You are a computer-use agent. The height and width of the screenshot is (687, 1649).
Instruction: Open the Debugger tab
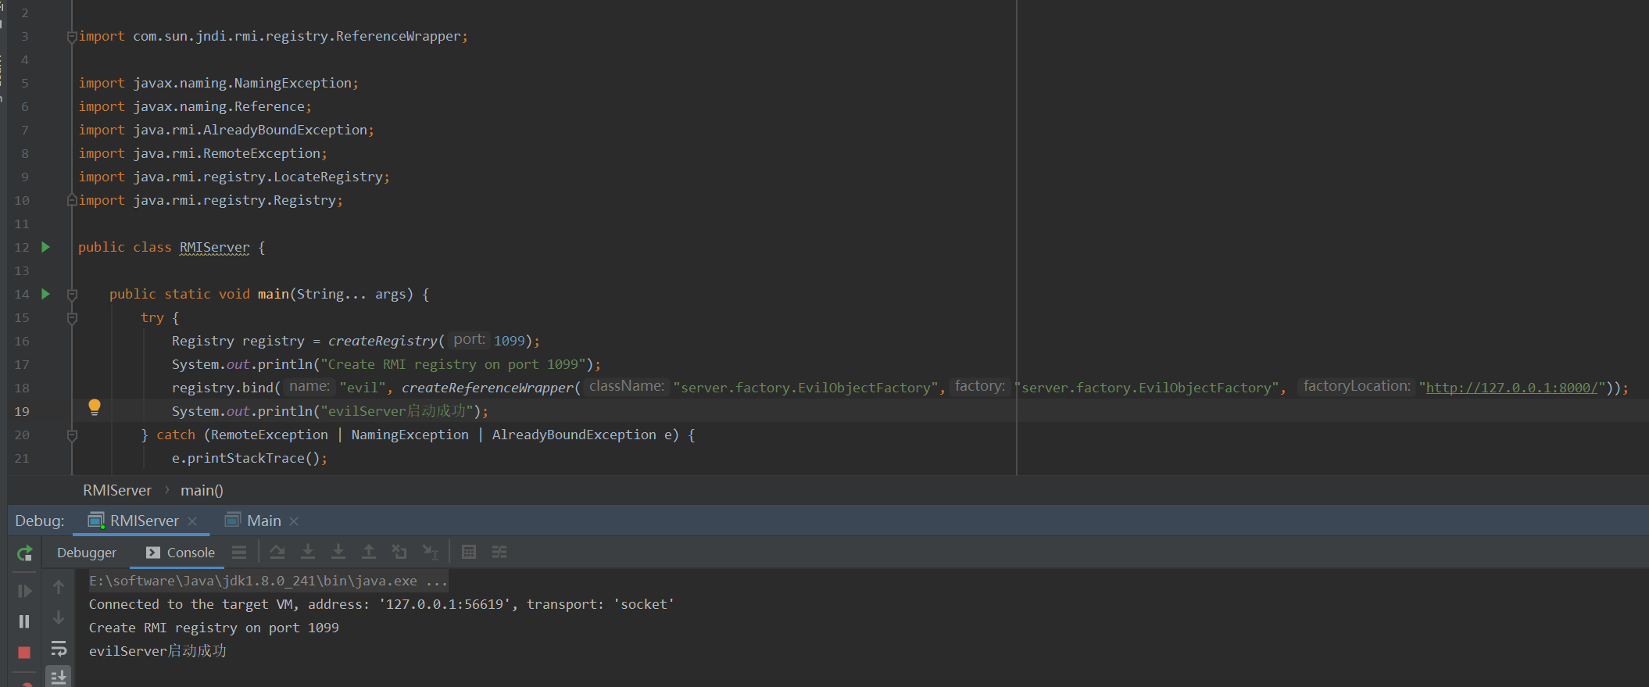click(87, 553)
